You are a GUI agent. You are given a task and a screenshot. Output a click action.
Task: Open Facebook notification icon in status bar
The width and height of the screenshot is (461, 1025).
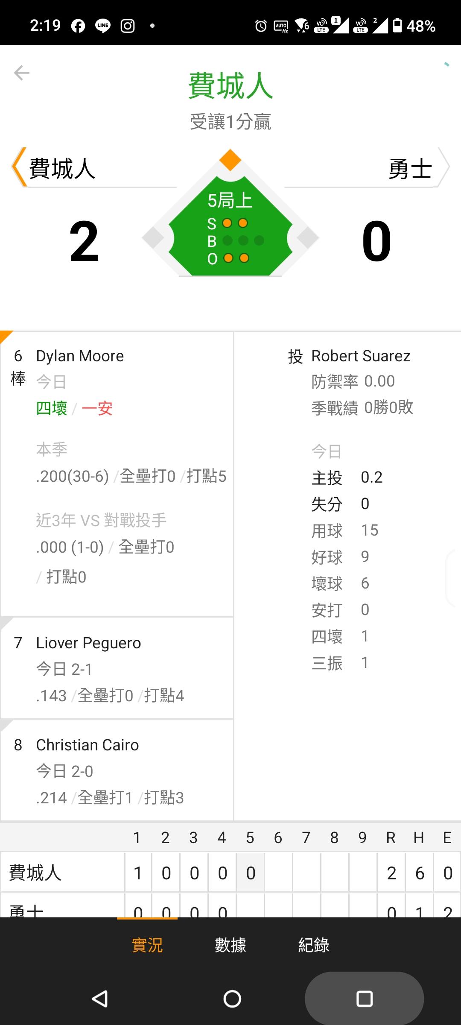(x=78, y=26)
